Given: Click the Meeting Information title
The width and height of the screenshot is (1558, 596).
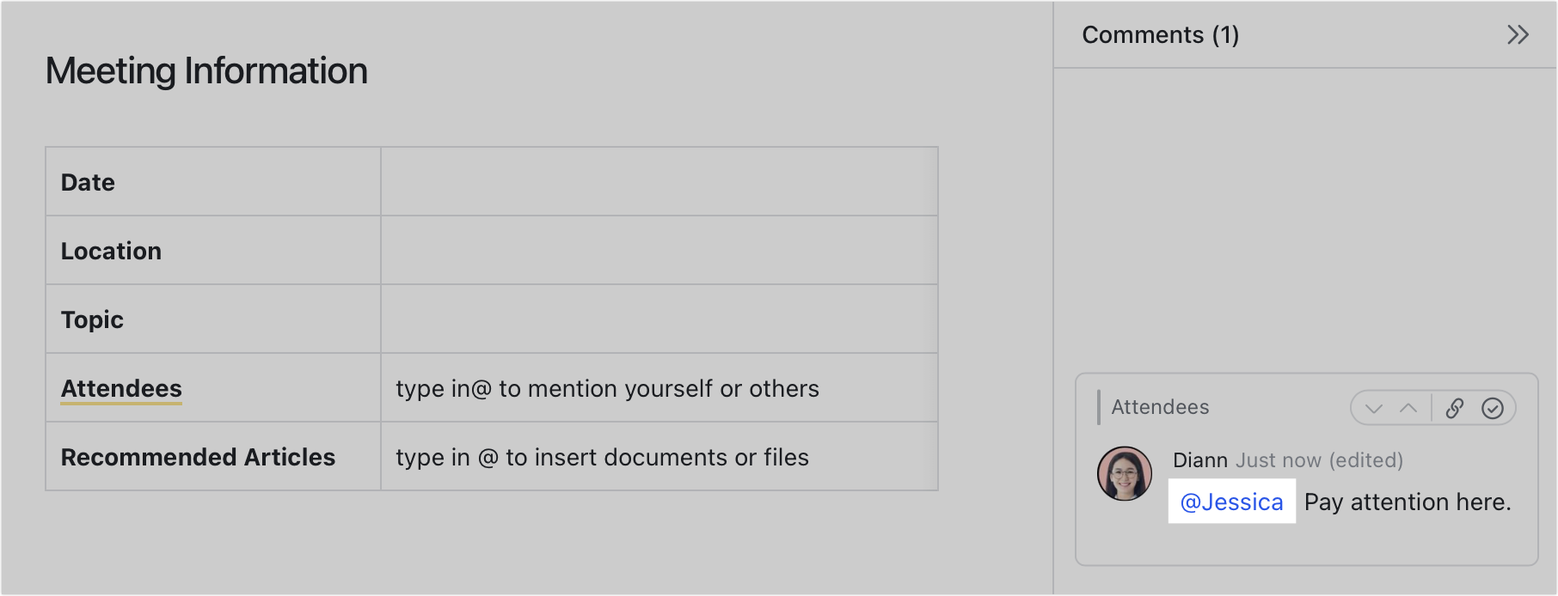Looking at the screenshot, I should (207, 71).
